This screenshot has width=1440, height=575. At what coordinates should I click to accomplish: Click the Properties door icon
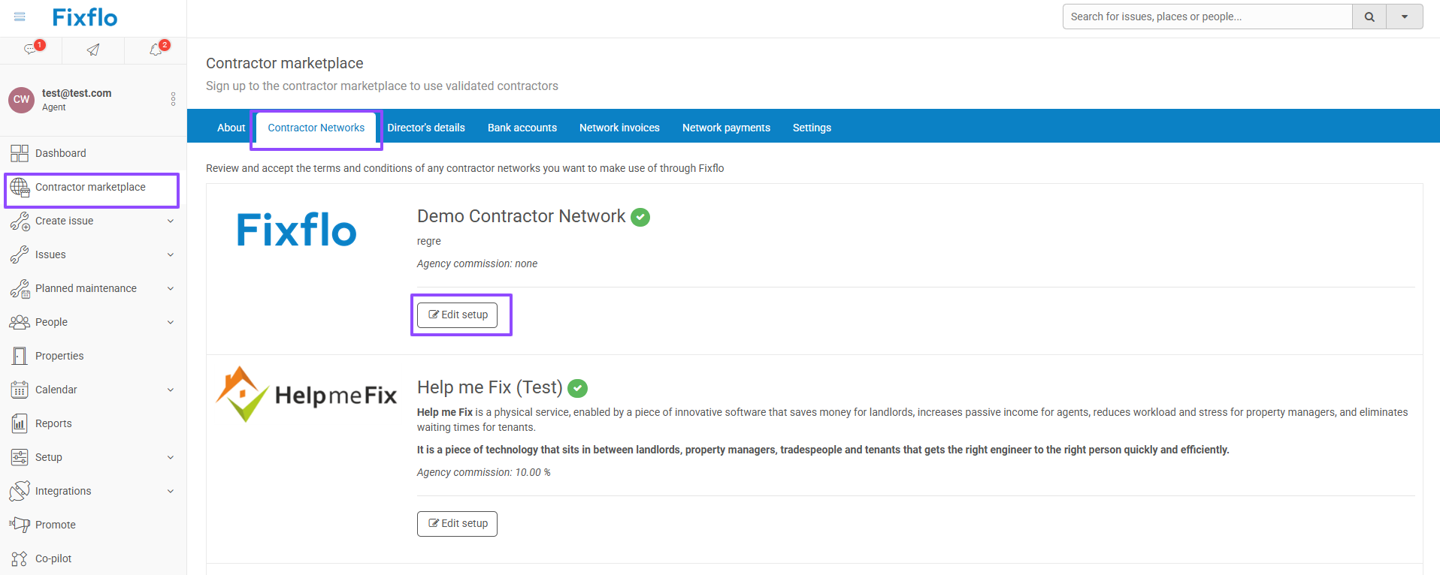(x=20, y=356)
